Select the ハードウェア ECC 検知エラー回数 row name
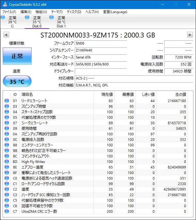Screen dimensions: 196x220 pyautogui.click(x=46, y=195)
